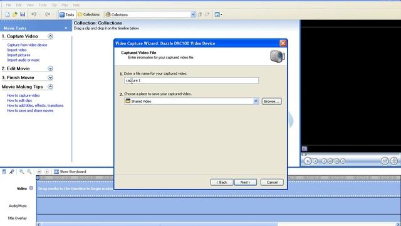Click the Show Storyboard button
The width and height of the screenshot is (401, 226).
coord(70,171)
